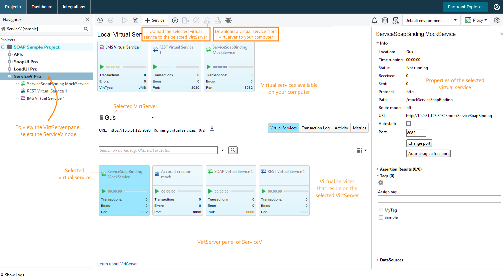
Task: Open the search filter dropdown arrow
Action: 223,150
